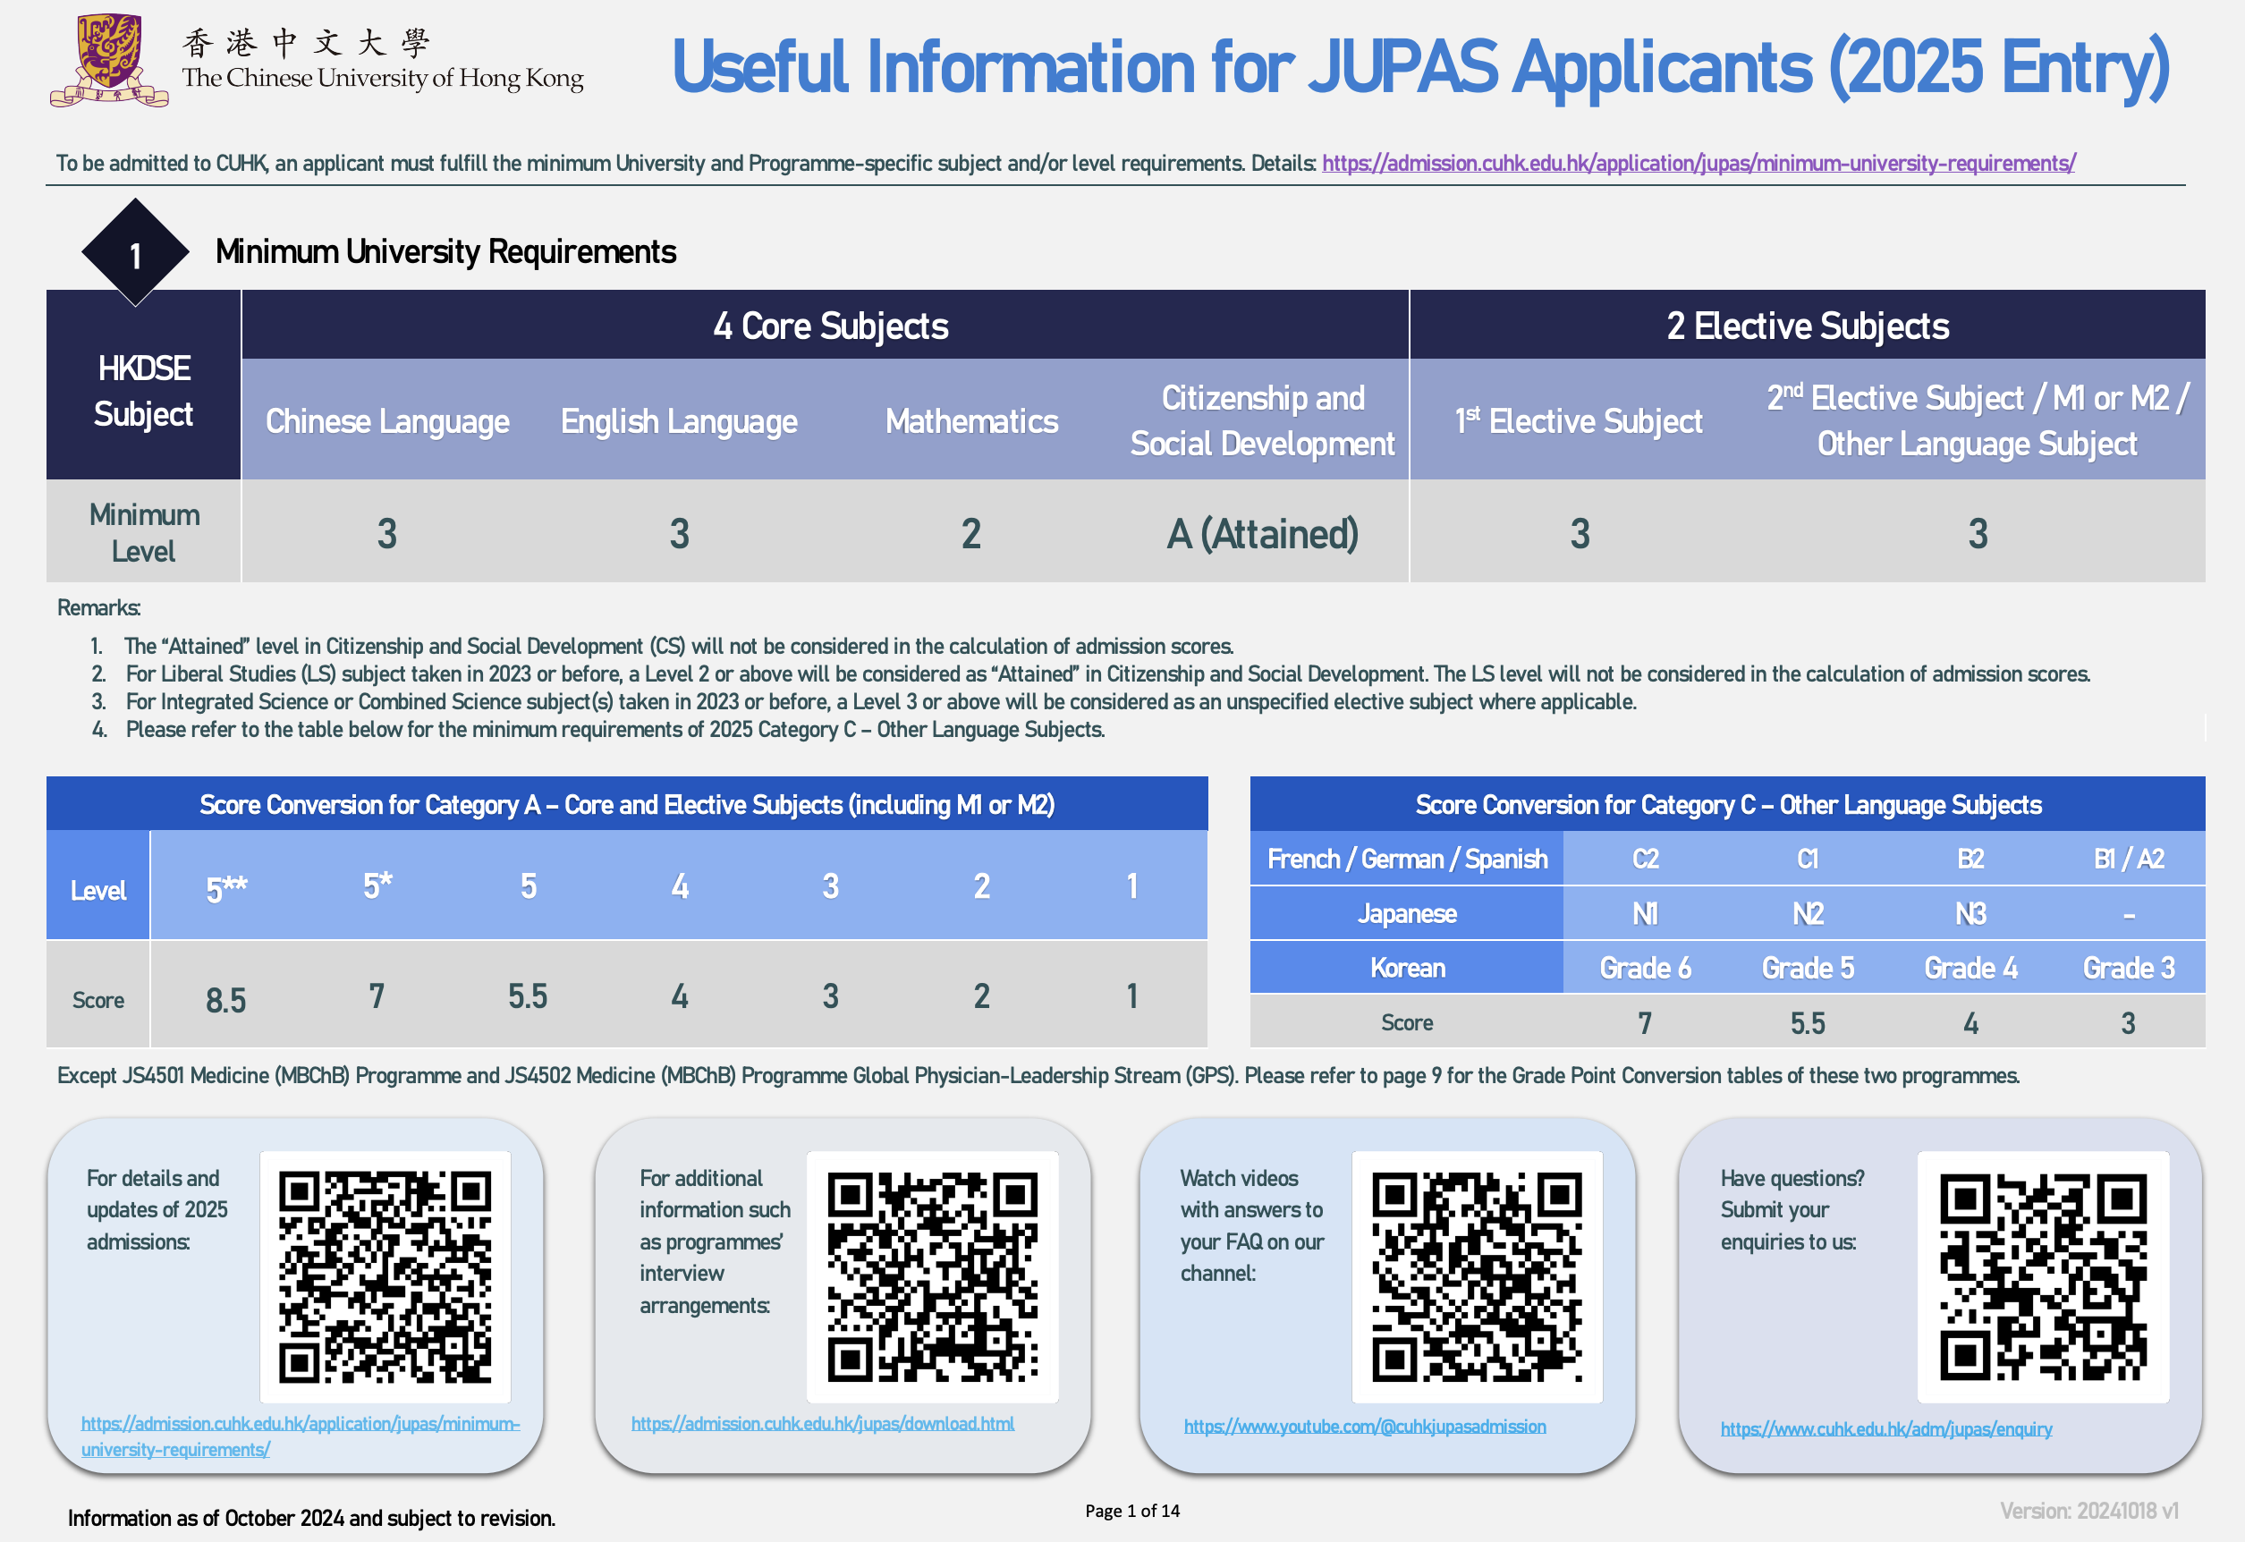The height and width of the screenshot is (1542, 2245).
Task: Open the YouTube cuhkjupasadmission channel link
Action: click(x=1364, y=1426)
